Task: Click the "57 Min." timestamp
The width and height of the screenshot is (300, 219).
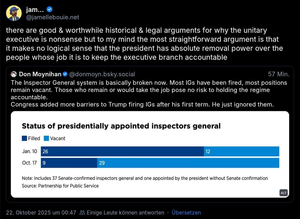Action: click(278, 74)
